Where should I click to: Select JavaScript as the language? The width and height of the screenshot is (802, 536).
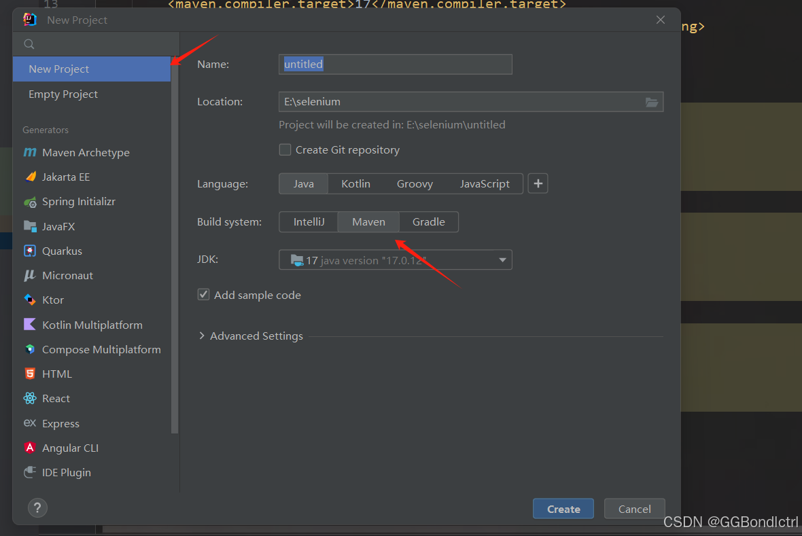click(x=485, y=183)
